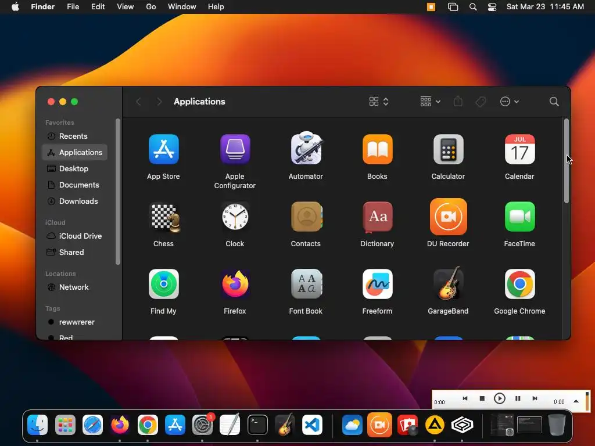The width and height of the screenshot is (595, 446).
Task: Select Desktop in the sidebar
Action: click(74, 169)
